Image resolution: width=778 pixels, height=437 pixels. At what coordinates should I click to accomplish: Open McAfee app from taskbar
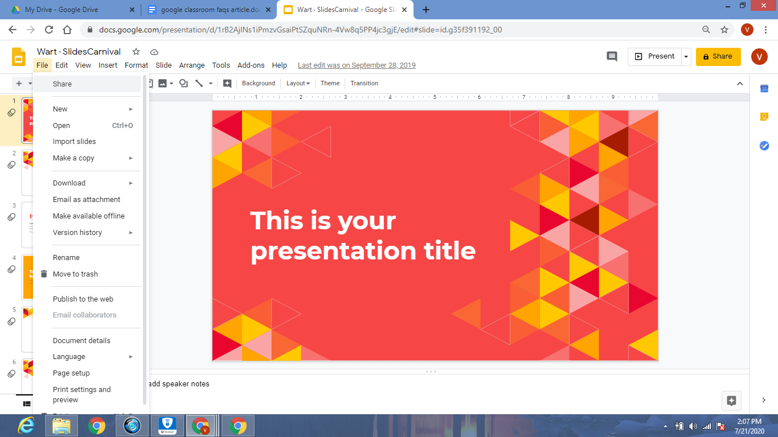pos(167,426)
